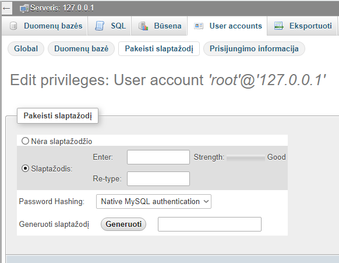339x263 pixels.
Task: Click the Serveris: 127.0.0.1 breadcrumb link
Action: coord(62,8)
